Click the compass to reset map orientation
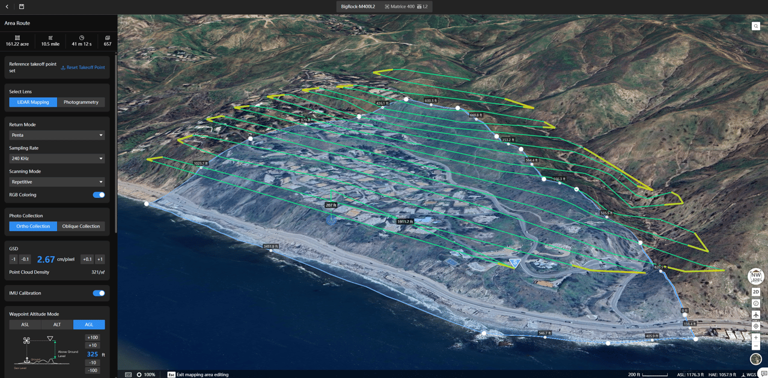This screenshot has width=768, height=378. (x=755, y=277)
